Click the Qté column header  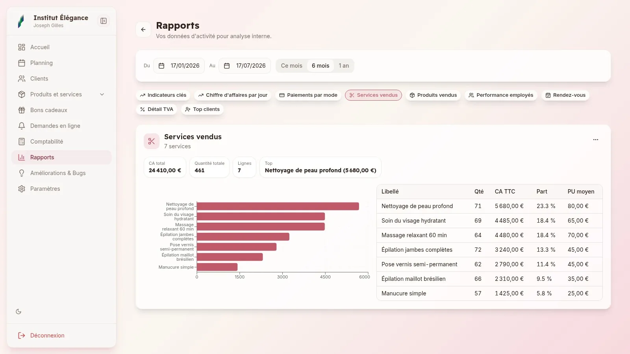point(479,192)
